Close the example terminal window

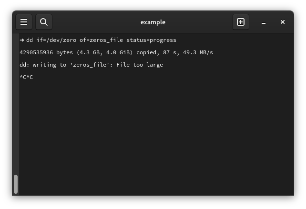[283, 22]
